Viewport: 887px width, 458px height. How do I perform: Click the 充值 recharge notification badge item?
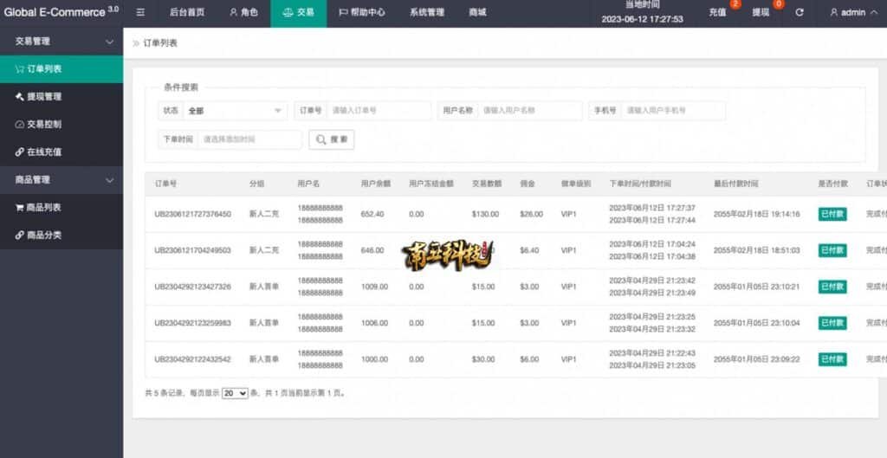pos(720,13)
